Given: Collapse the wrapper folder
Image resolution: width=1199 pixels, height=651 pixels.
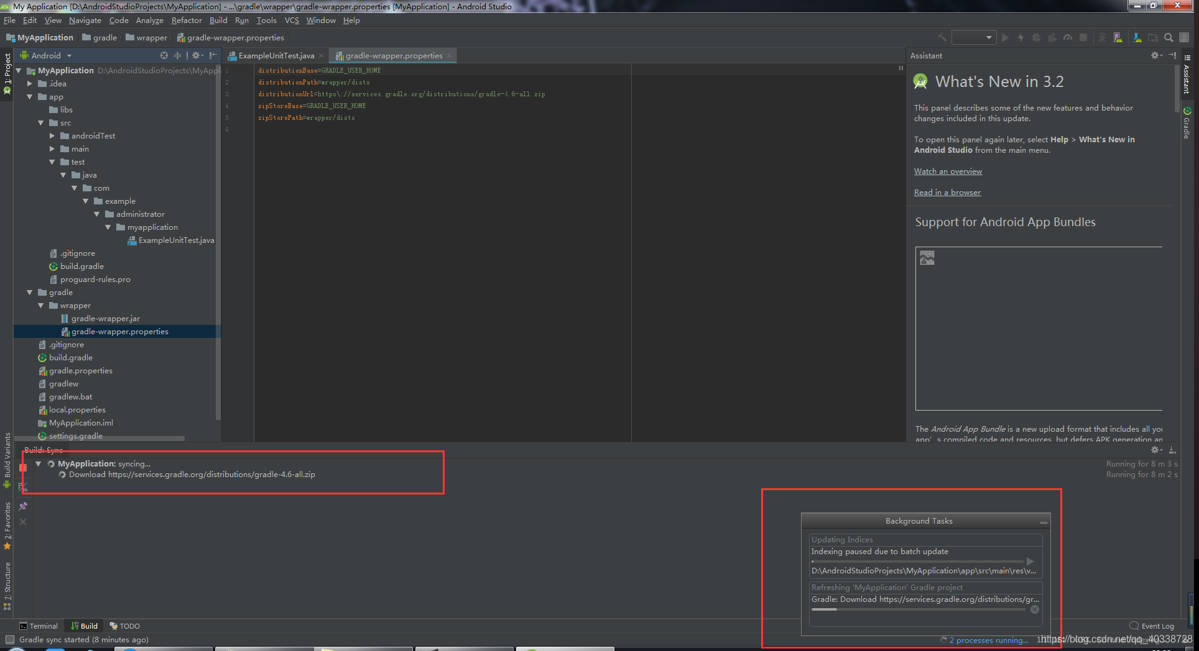Looking at the screenshot, I should (x=41, y=306).
